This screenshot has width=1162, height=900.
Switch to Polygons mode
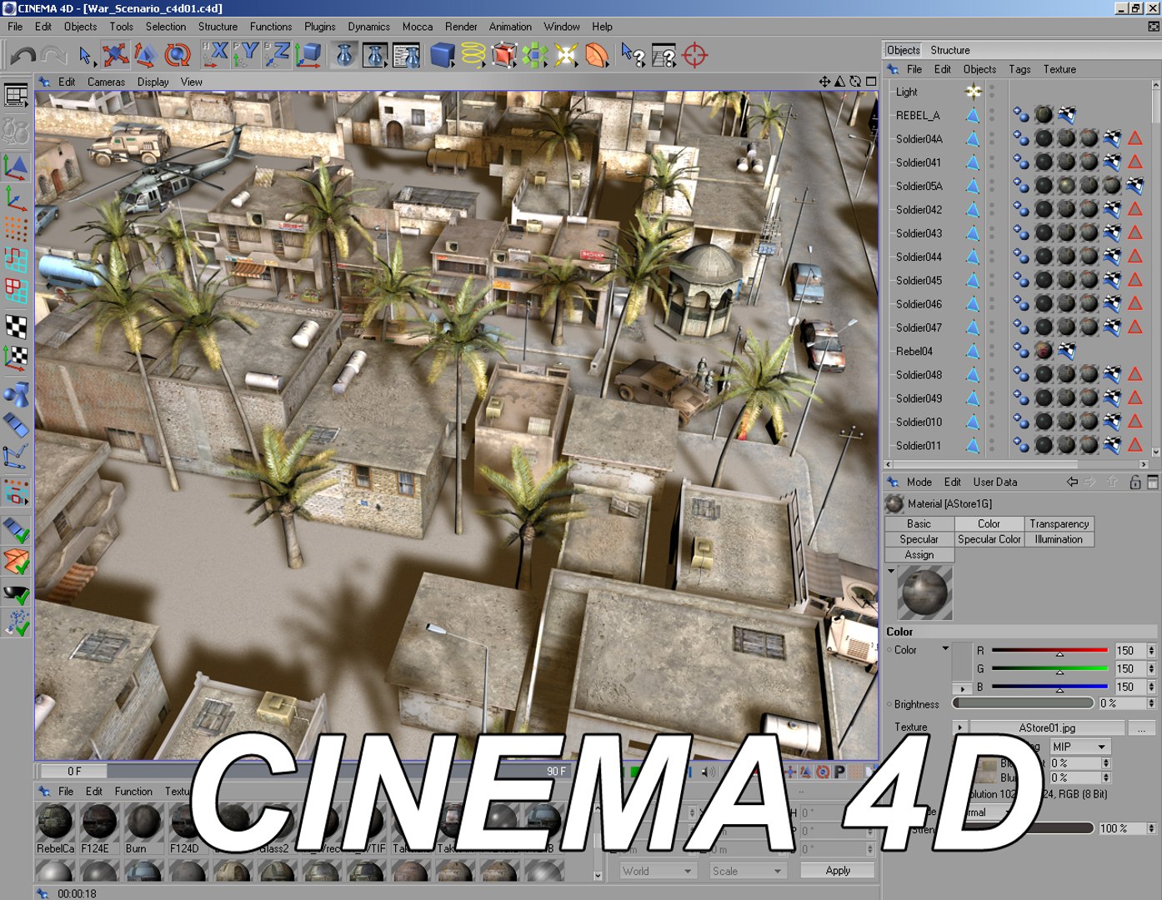pyautogui.click(x=16, y=291)
